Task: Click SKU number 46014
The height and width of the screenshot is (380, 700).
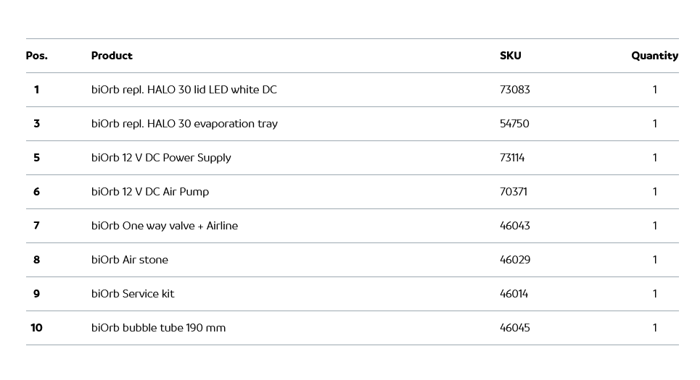Action: pyautogui.click(x=514, y=294)
